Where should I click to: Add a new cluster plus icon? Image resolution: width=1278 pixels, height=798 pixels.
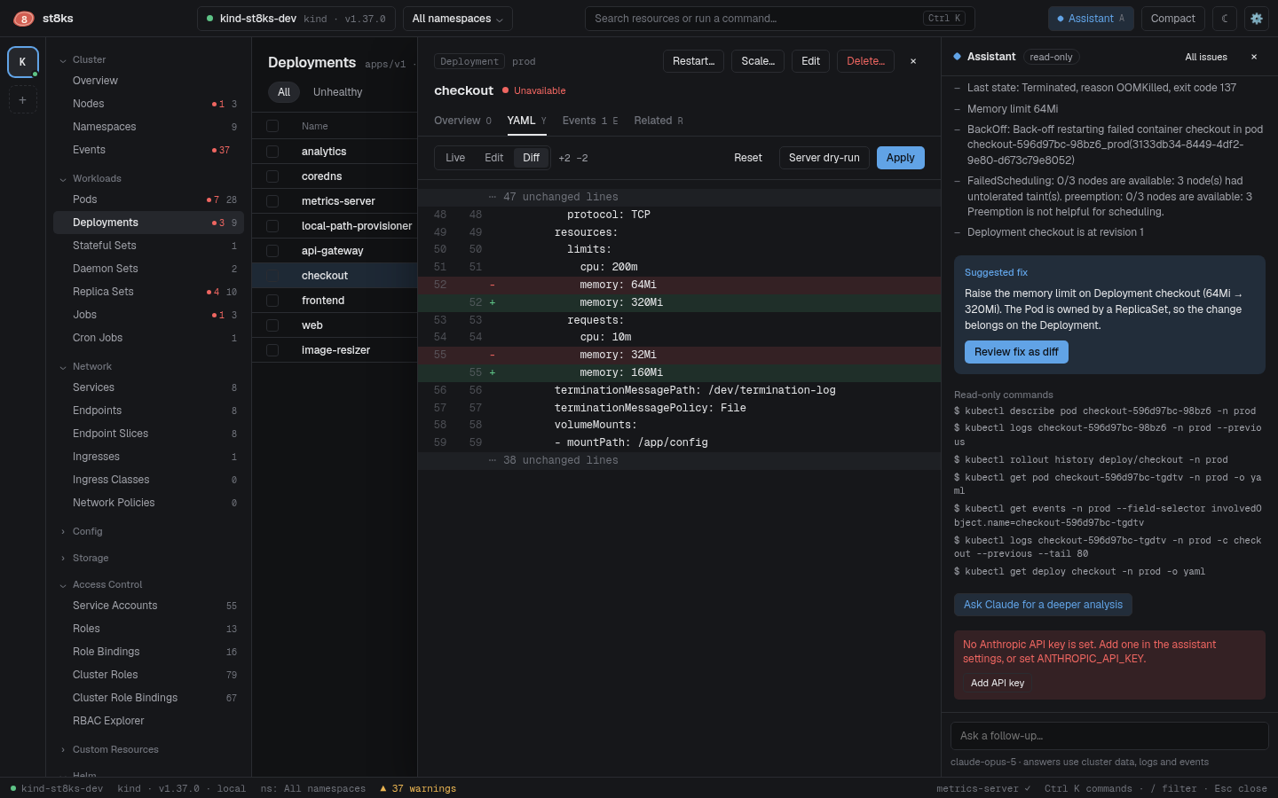click(23, 100)
